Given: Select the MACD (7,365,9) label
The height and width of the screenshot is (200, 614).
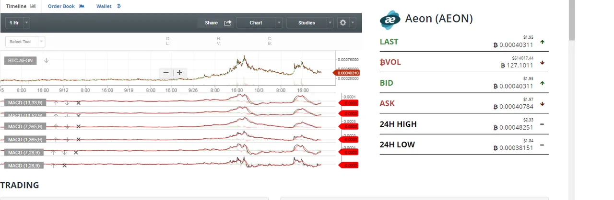Looking at the screenshot, I should 25,126.
